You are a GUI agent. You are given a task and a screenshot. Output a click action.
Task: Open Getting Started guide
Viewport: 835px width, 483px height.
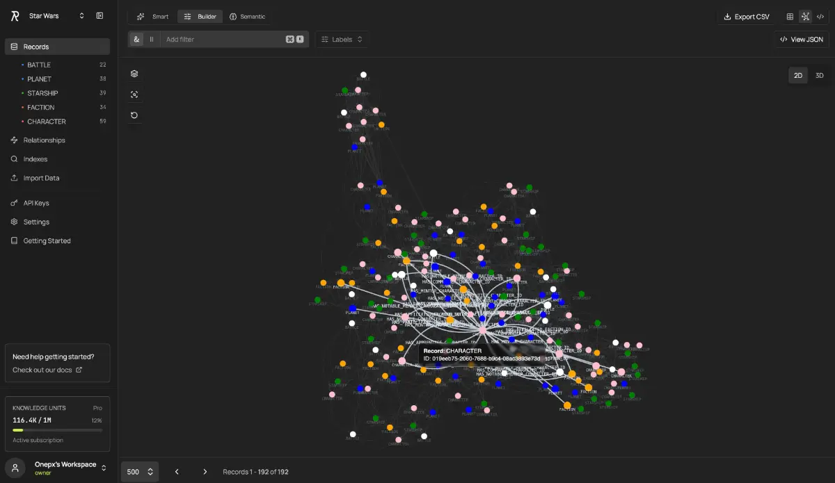tap(47, 241)
